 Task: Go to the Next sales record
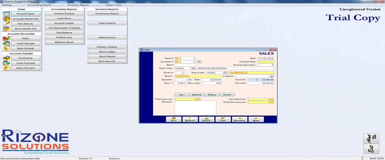[256, 119]
